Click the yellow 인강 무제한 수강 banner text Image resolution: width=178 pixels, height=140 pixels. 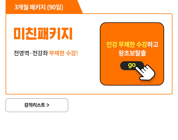coord(127,44)
